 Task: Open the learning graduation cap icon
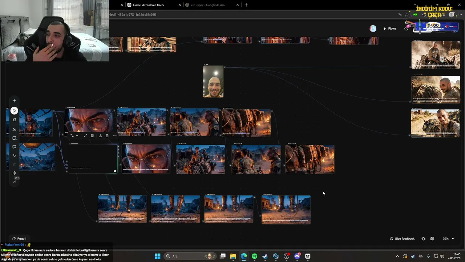pyautogui.click(x=423, y=239)
